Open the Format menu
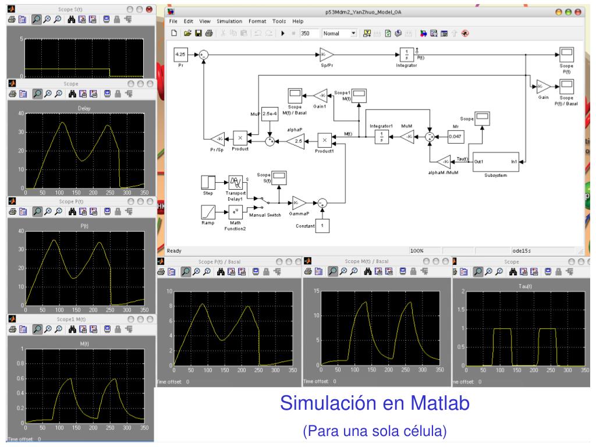This screenshot has height=447, width=596. point(257,22)
